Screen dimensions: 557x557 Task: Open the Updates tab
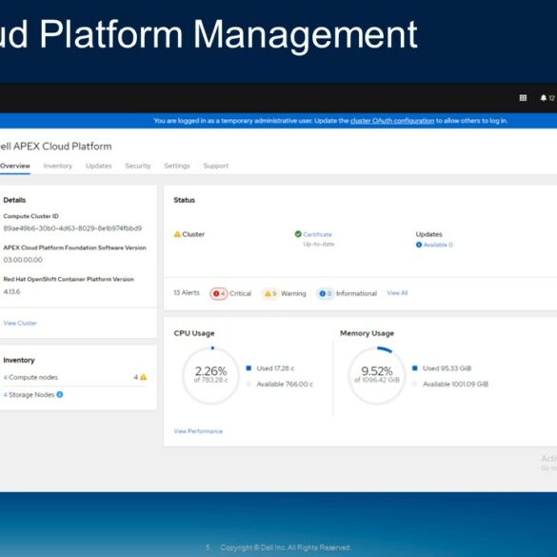(x=99, y=166)
